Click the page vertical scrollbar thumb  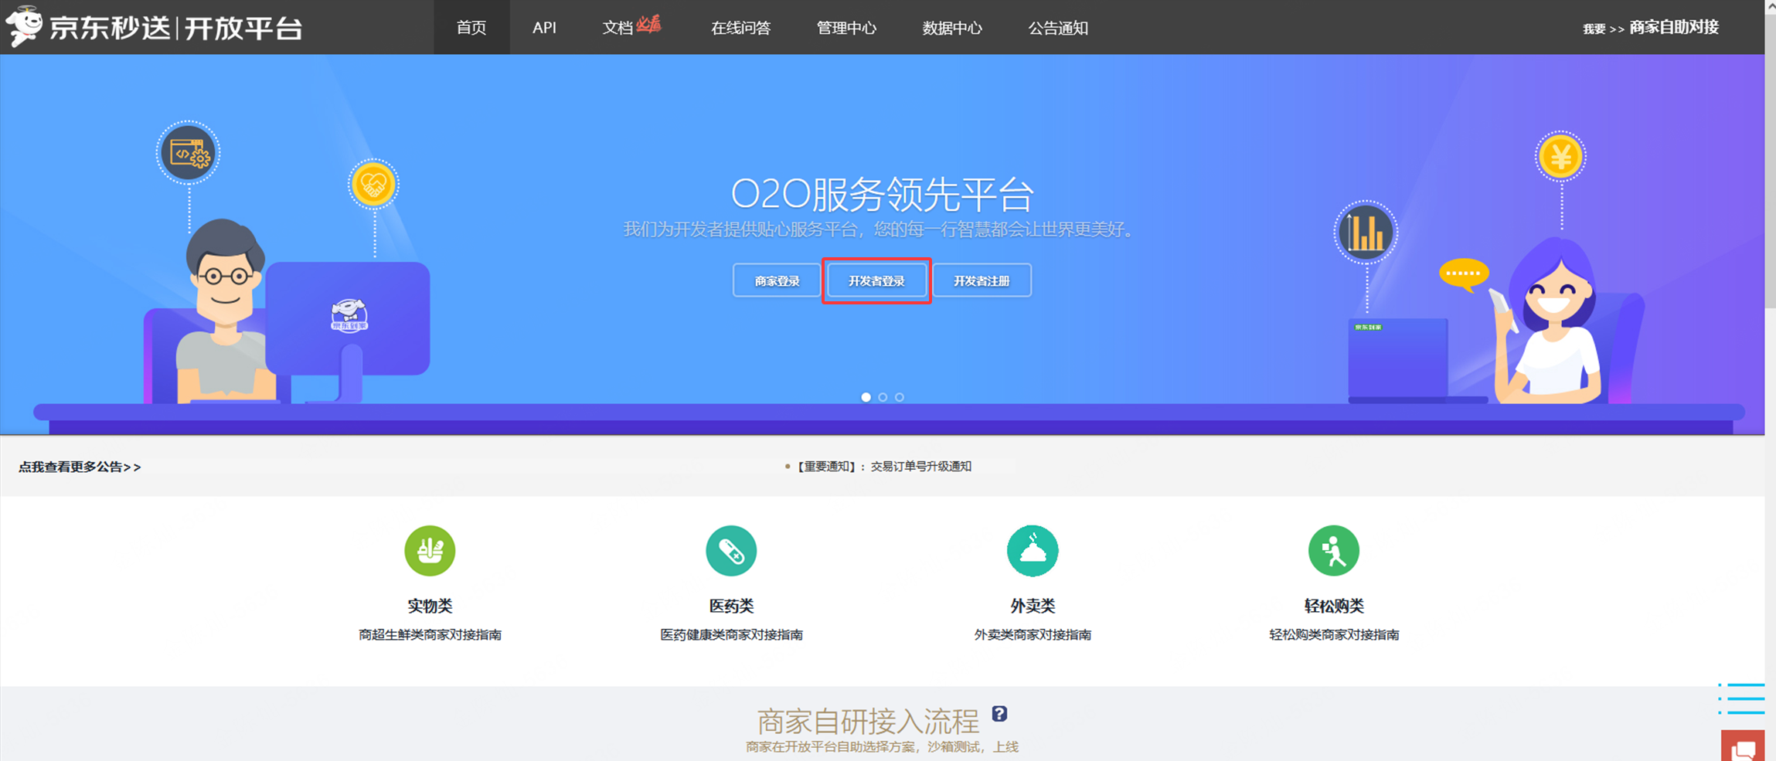[x=1771, y=162]
